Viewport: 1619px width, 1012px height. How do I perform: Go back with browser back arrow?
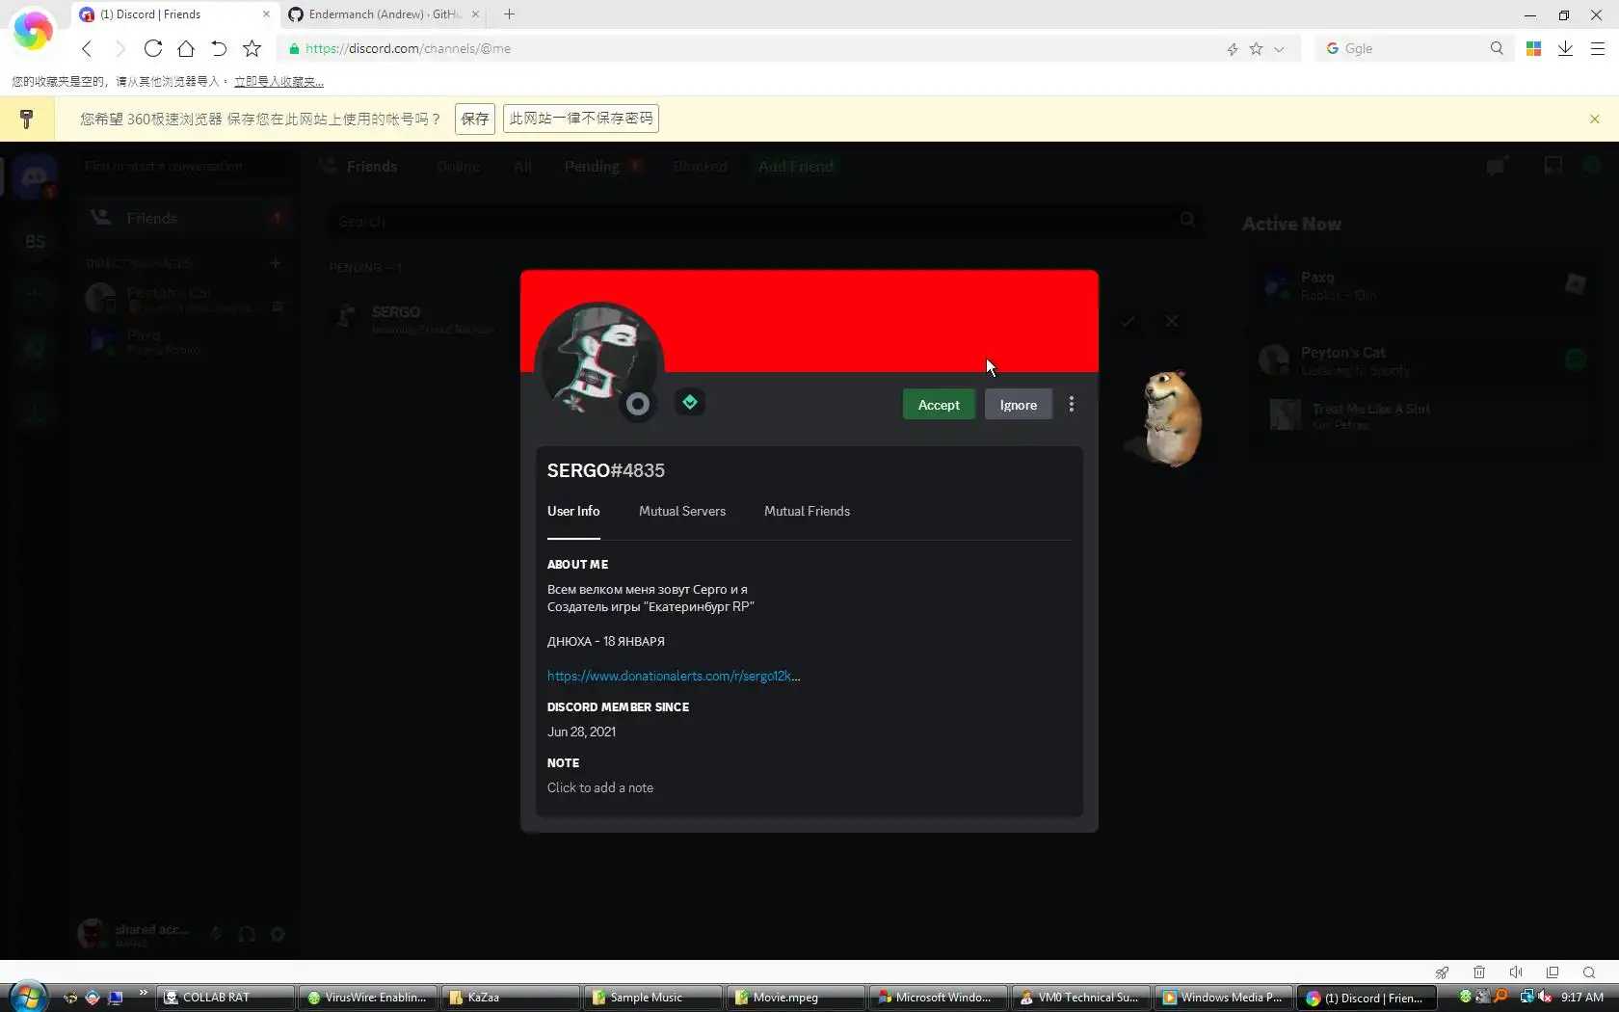pyautogui.click(x=87, y=48)
